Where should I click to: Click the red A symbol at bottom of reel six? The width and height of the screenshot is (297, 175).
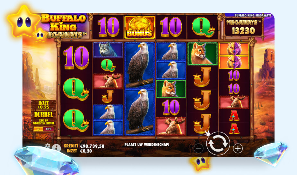(234, 128)
